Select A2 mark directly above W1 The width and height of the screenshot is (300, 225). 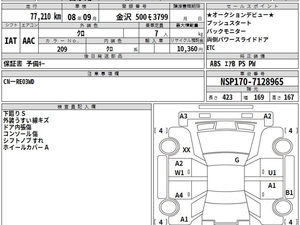pyautogui.click(x=179, y=163)
